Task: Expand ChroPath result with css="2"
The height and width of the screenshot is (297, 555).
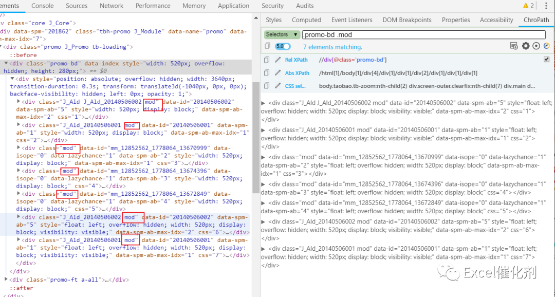Action: coord(263,130)
